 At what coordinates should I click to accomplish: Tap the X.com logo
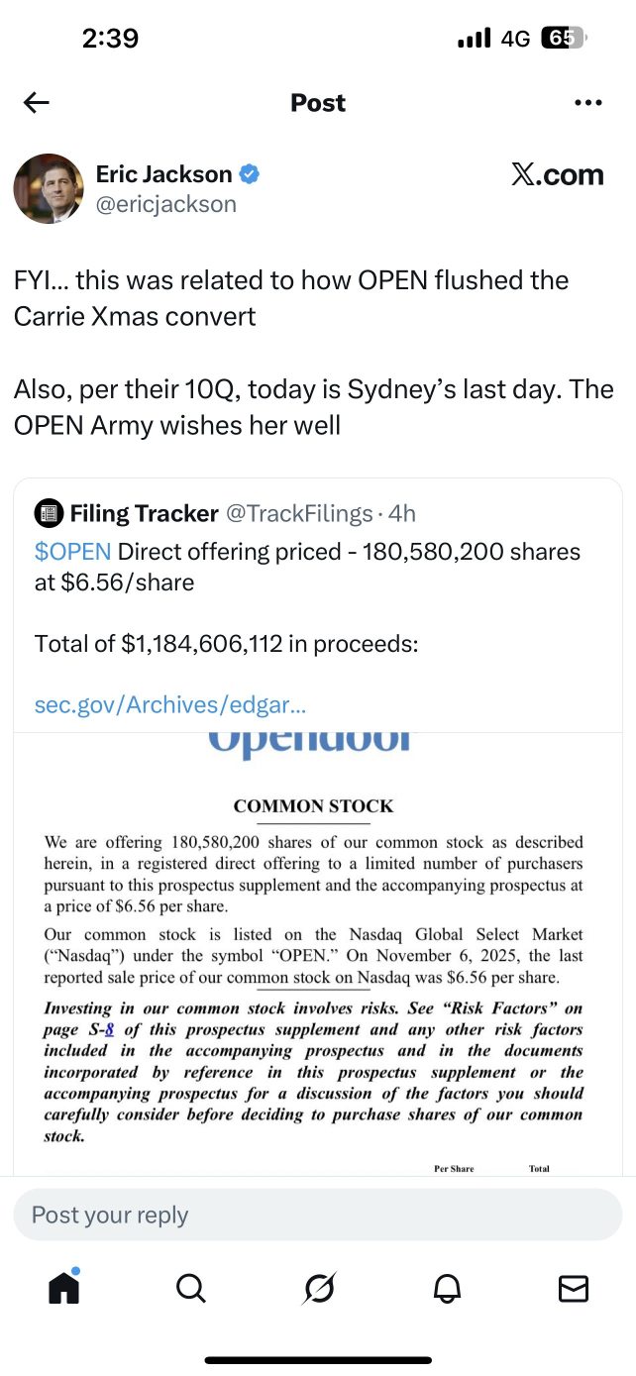tap(557, 175)
